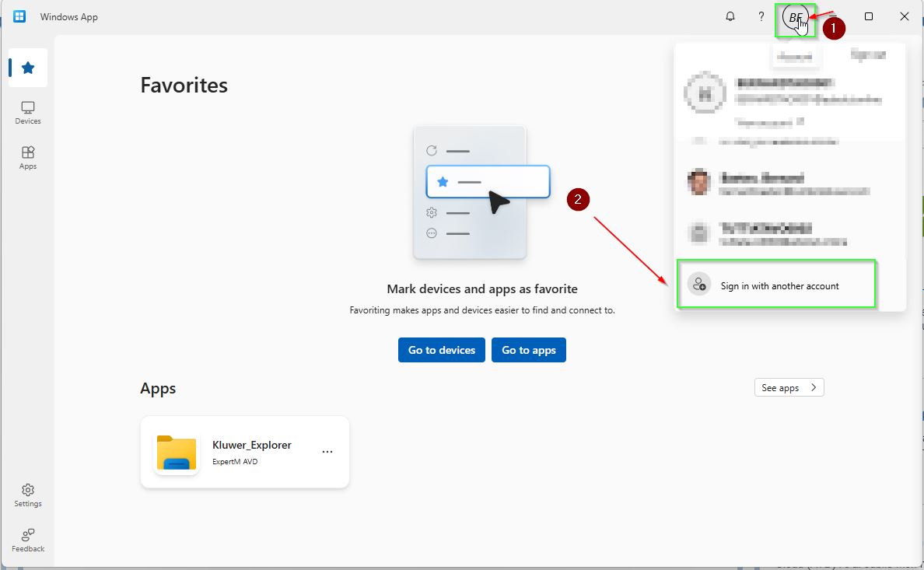Image resolution: width=924 pixels, height=570 pixels.
Task: Open the Favorites star tab in sidebar
Action: (x=28, y=68)
